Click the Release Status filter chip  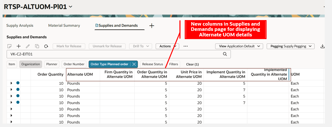152,64
